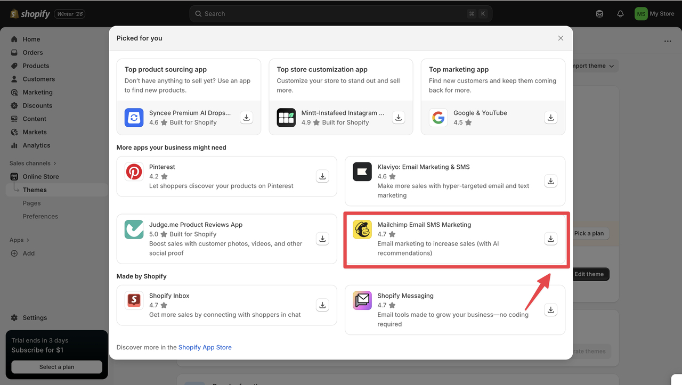
Task: Download the Shopify Inbox app
Action: point(322,305)
